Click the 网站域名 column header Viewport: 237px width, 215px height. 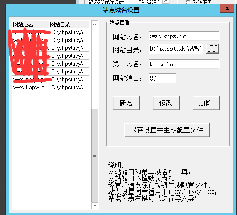31,24
